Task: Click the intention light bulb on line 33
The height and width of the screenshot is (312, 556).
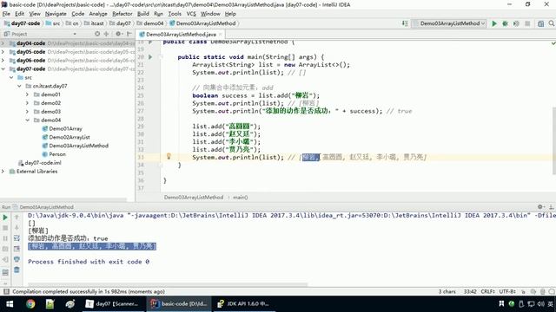Action: (169, 156)
